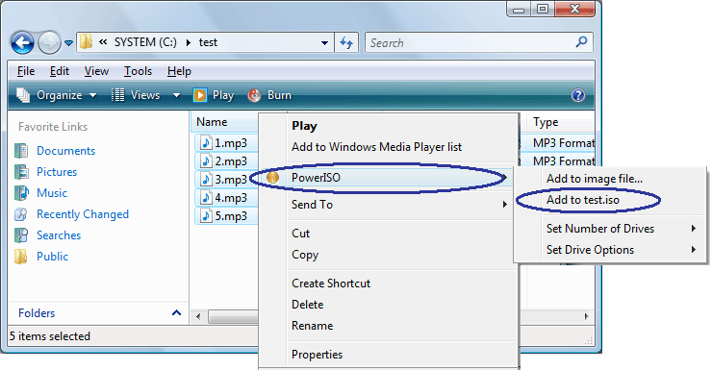Open Music in Favorite Links

click(52, 193)
